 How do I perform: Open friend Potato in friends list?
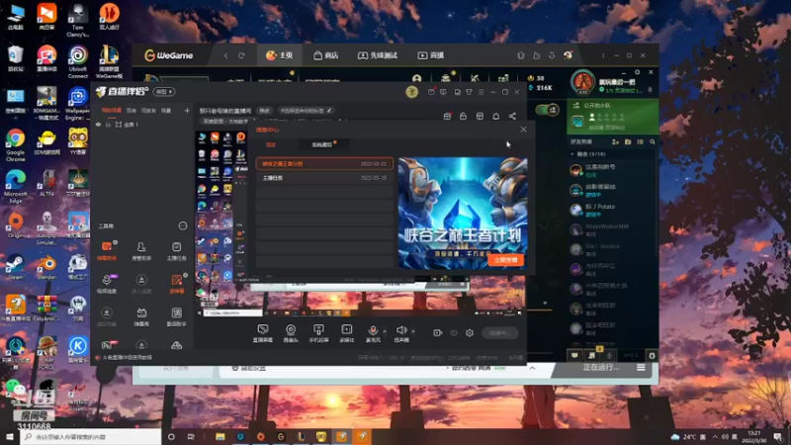coord(612,210)
